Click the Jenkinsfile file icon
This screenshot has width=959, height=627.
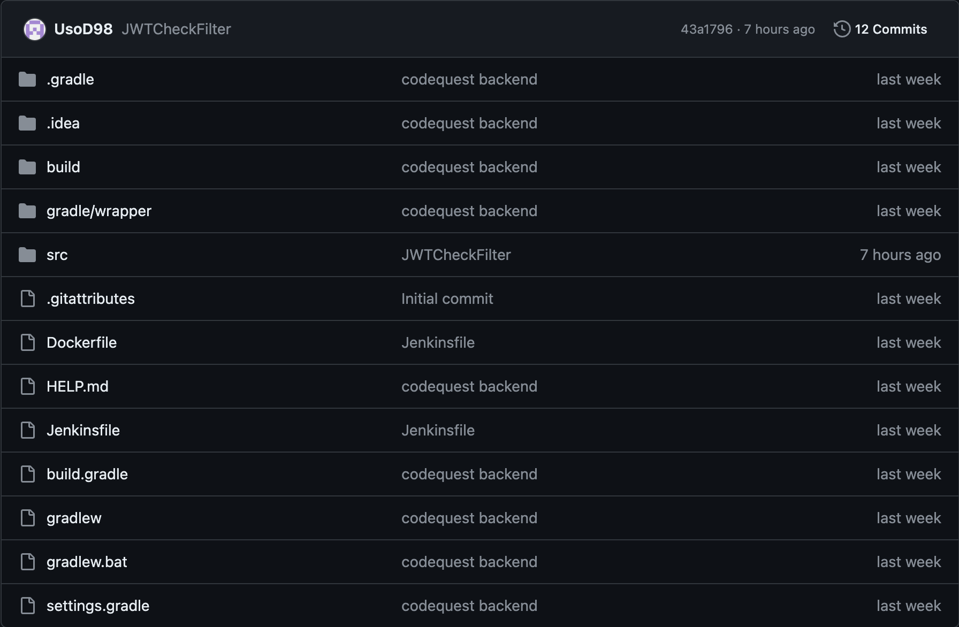(28, 430)
